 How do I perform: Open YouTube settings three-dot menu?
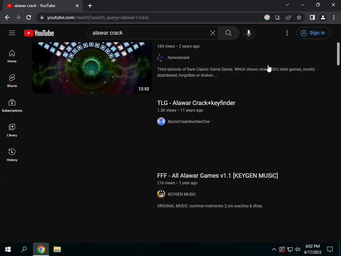(x=287, y=33)
